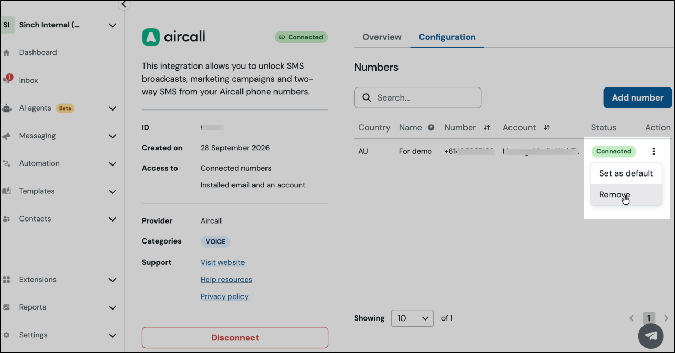This screenshot has height=353, width=675.
Task: Open the rows-per-page dropdown showing 10
Action: [x=412, y=318]
